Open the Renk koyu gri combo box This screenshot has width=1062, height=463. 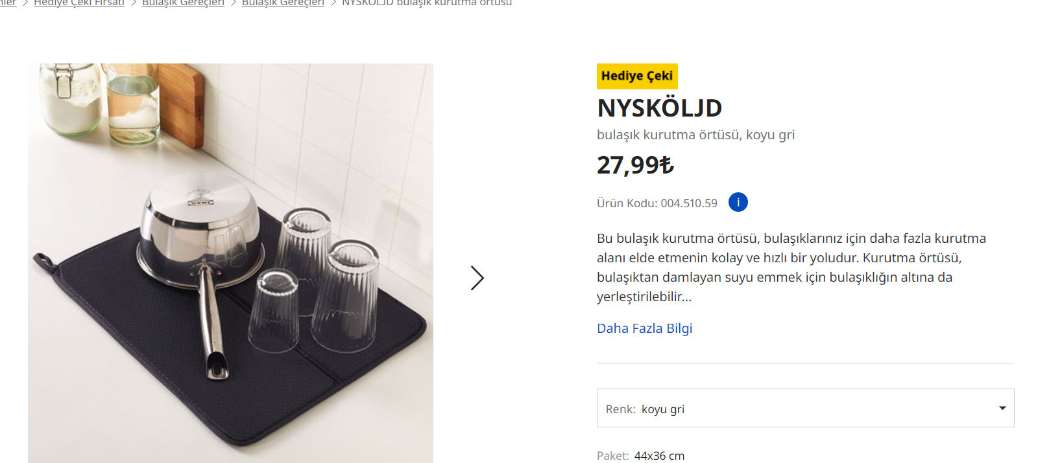click(x=805, y=408)
